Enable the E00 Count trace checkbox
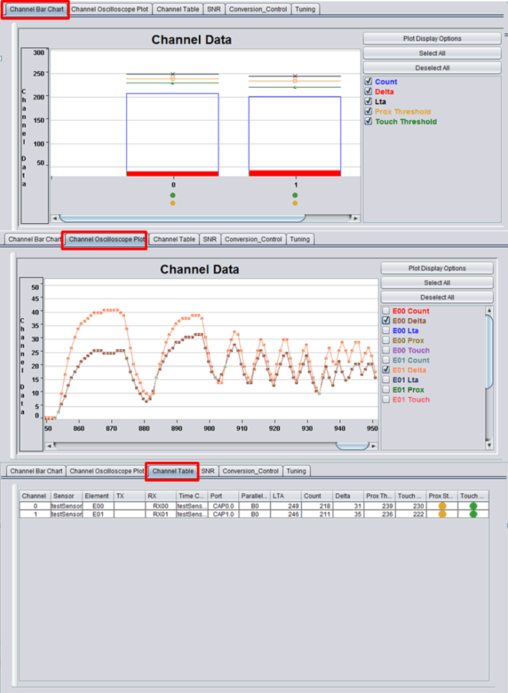This screenshot has height=693, width=508. coord(386,311)
